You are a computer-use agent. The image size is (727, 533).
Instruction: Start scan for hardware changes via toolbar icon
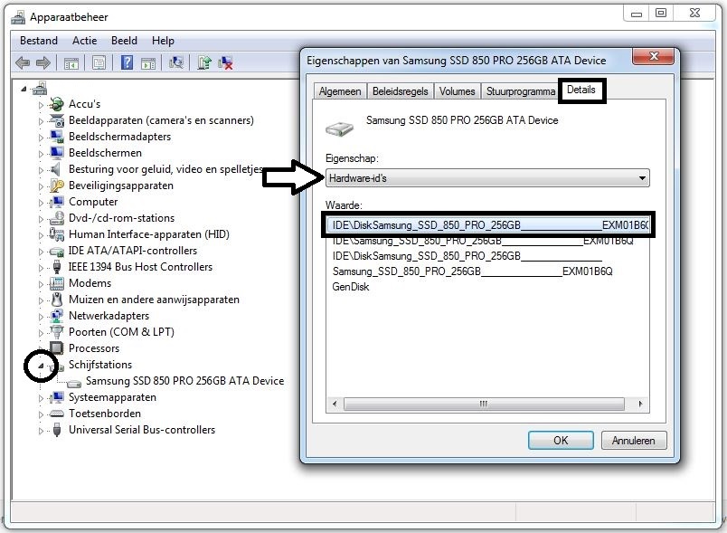(178, 62)
